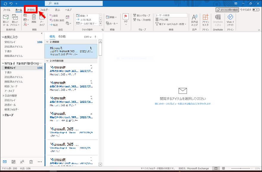
Task: Open the フォルダー ribbon tab
Action: click(x=45, y=10)
